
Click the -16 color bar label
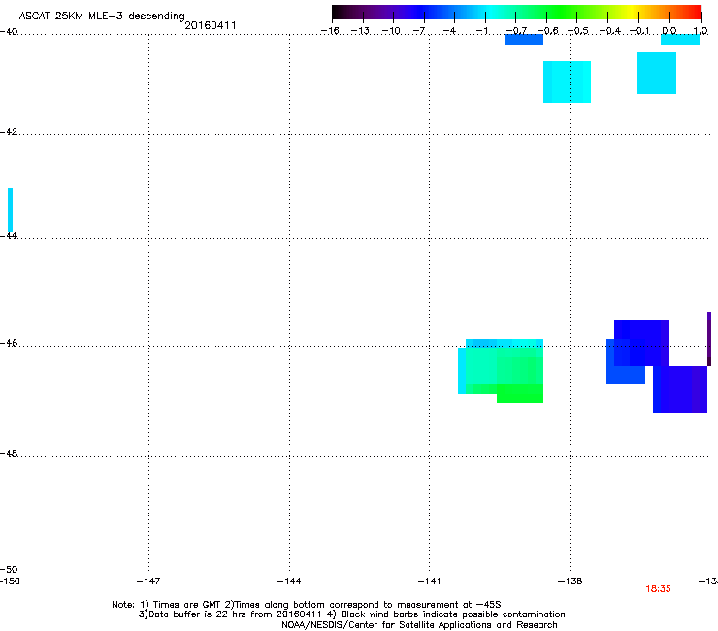330,31
